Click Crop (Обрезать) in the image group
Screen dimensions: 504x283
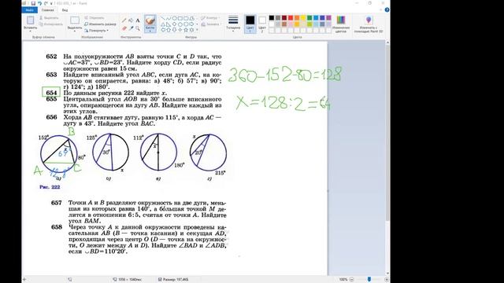click(94, 18)
